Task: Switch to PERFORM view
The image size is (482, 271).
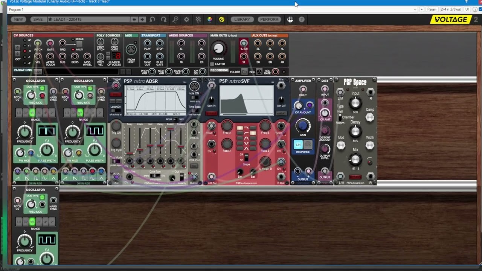Action: coord(269,20)
